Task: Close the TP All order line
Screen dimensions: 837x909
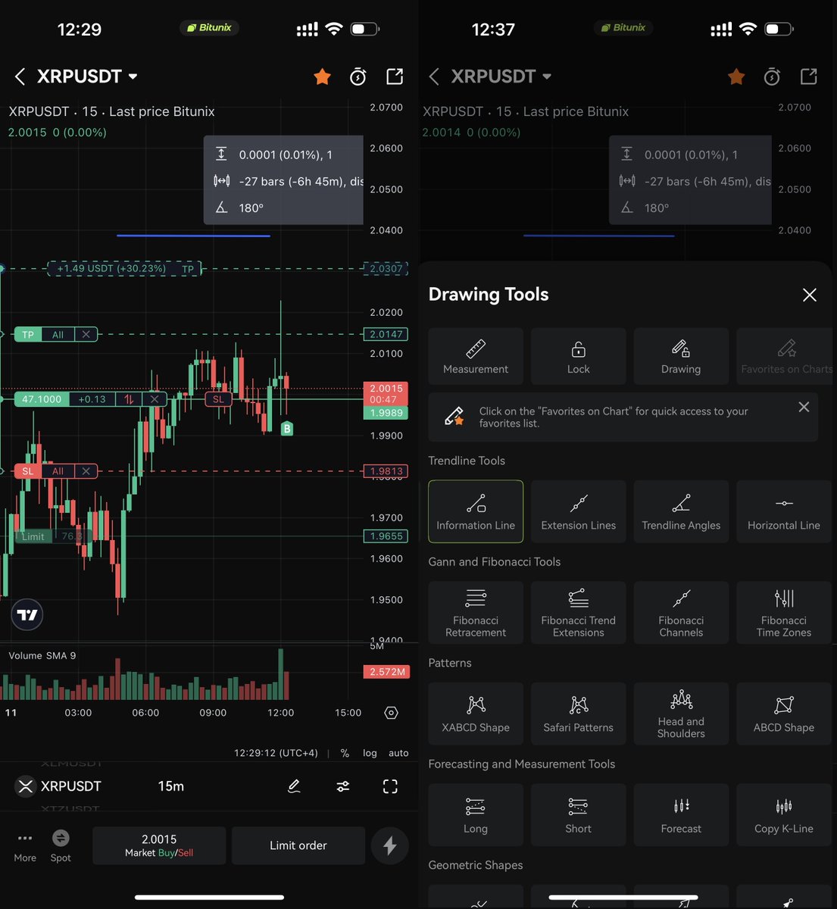Action: click(86, 334)
